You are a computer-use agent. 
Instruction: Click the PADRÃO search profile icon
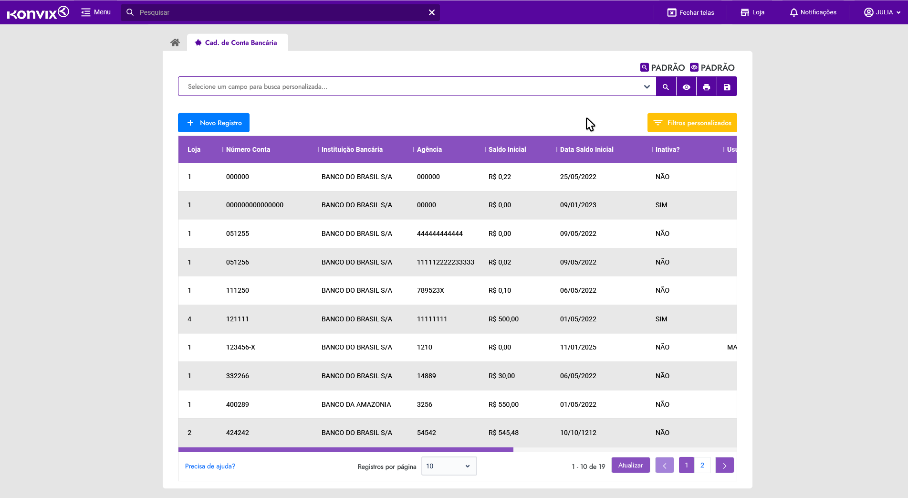pos(645,67)
